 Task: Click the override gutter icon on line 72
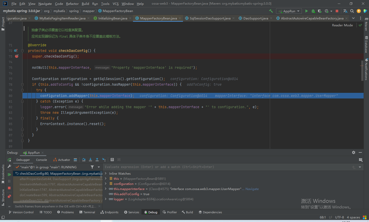click(16, 51)
